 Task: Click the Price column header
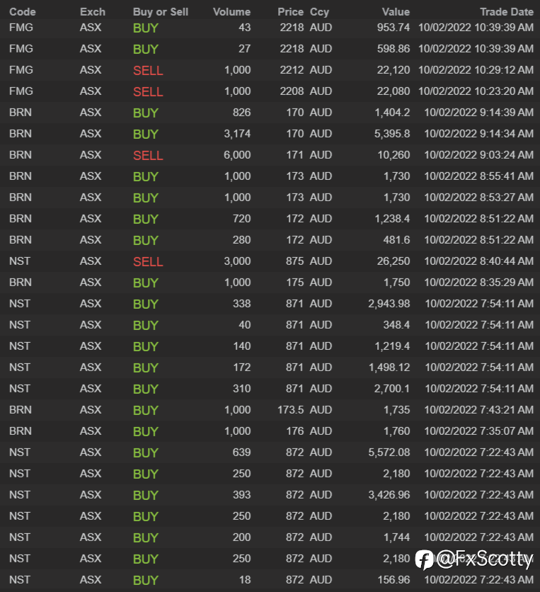tap(291, 12)
